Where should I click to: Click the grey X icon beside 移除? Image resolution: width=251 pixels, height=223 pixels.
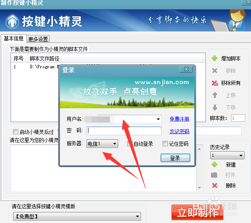214,71
